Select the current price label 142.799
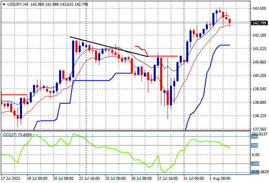Image resolution: width=269 pixels, height=183 pixels. [x=259, y=23]
